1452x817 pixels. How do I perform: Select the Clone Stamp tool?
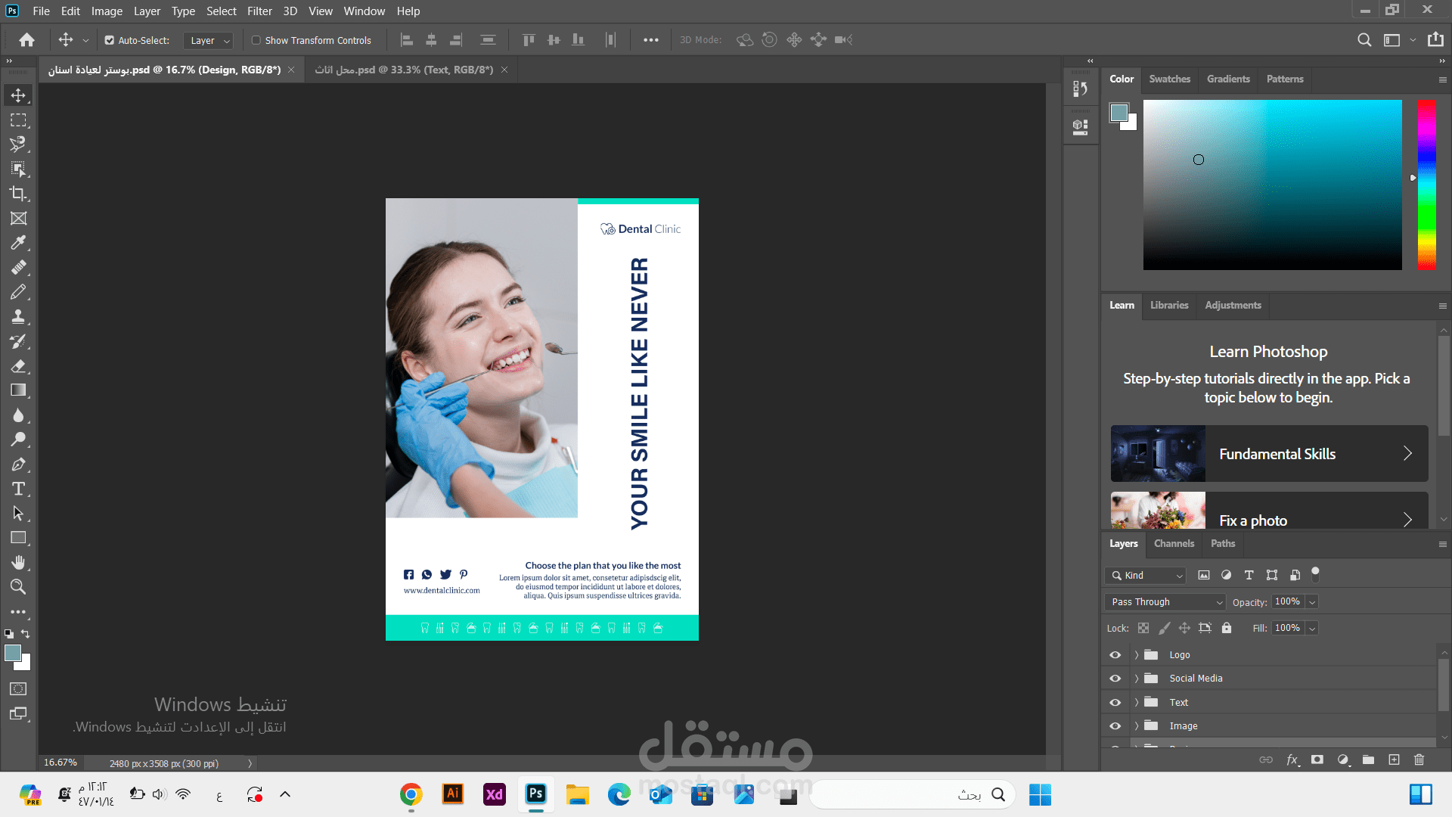[18, 317]
